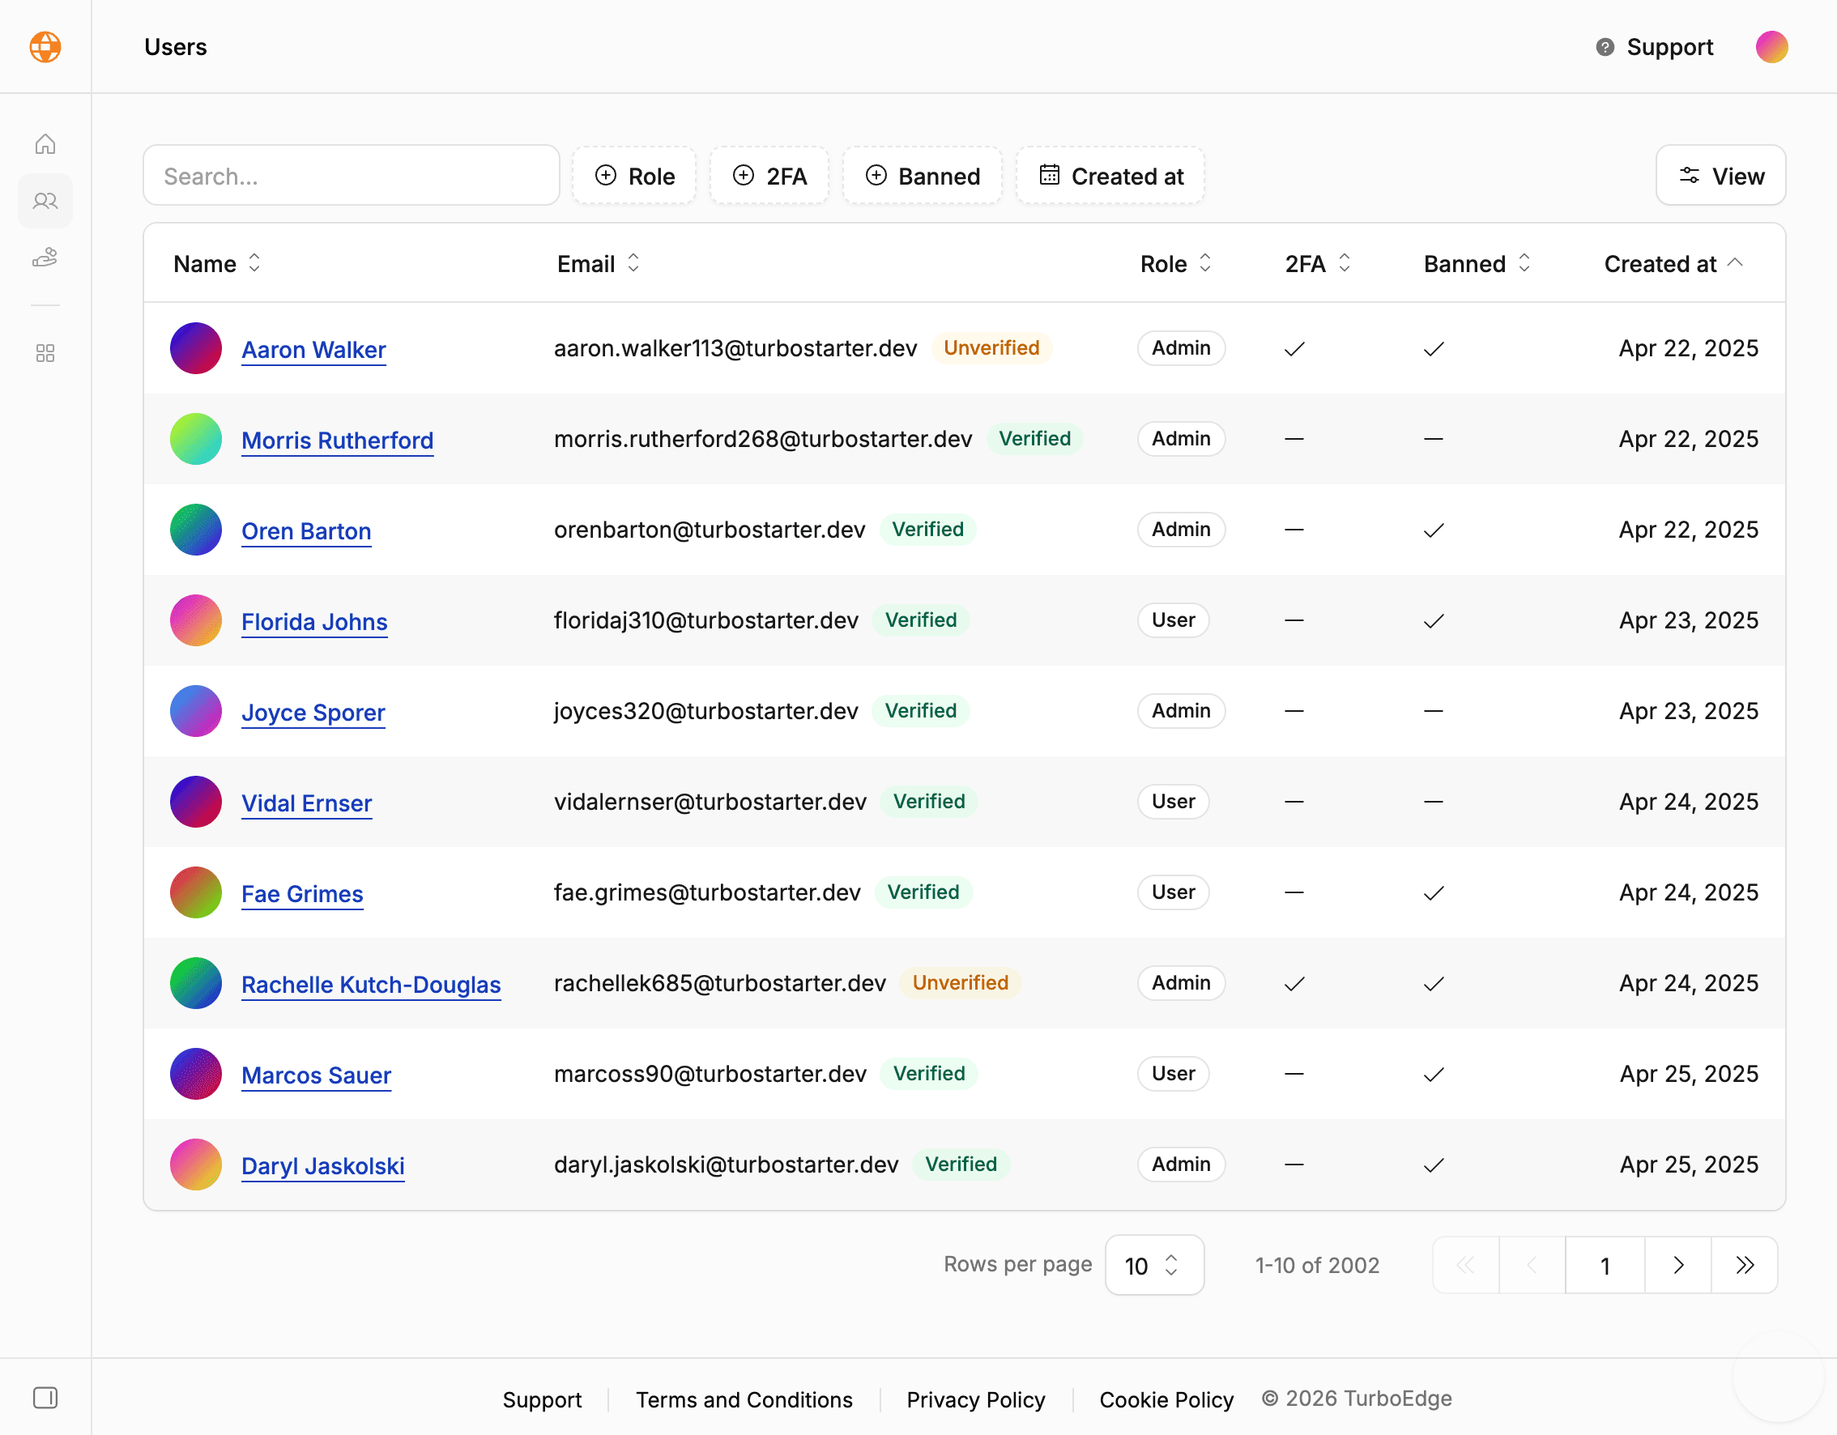This screenshot has width=1837, height=1435.
Task: Sort by the Name column
Action: tap(217, 264)
